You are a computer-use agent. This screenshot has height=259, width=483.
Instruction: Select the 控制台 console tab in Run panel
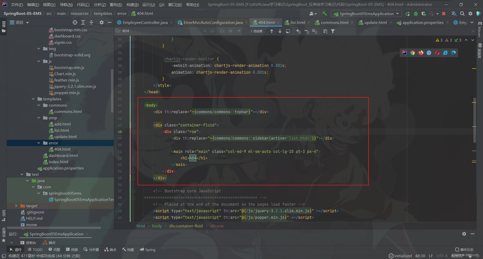tap(28, 243)
